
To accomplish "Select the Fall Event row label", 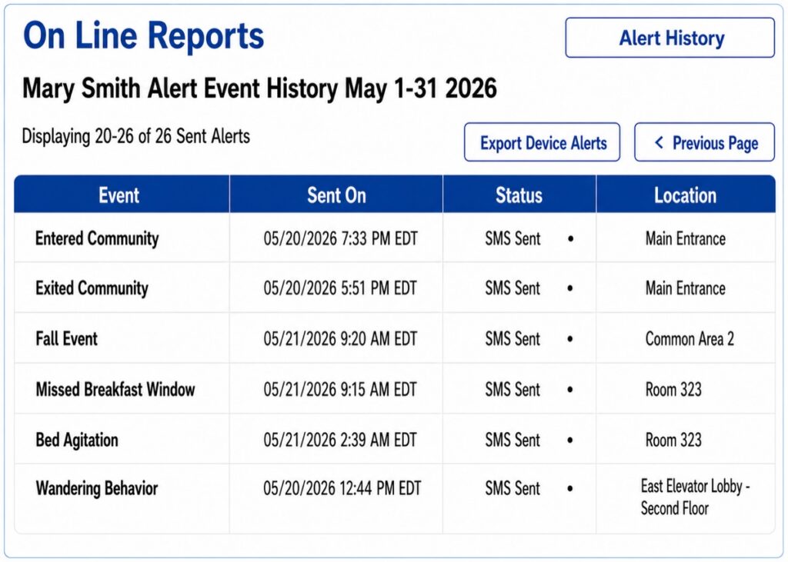I will (66, 338).
